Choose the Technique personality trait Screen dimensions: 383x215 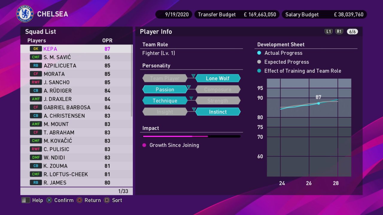tap(165, 101)
